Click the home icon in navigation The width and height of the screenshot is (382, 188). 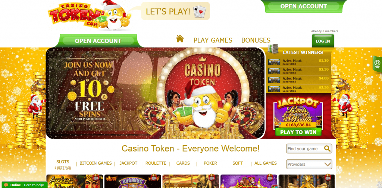click(x=180, y=39)
